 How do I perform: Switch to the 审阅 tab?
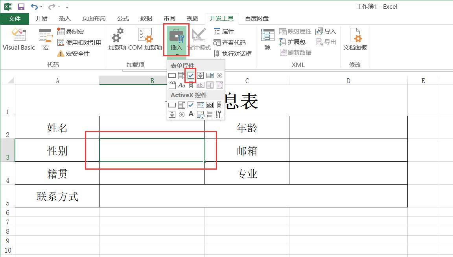click(169, 18)
